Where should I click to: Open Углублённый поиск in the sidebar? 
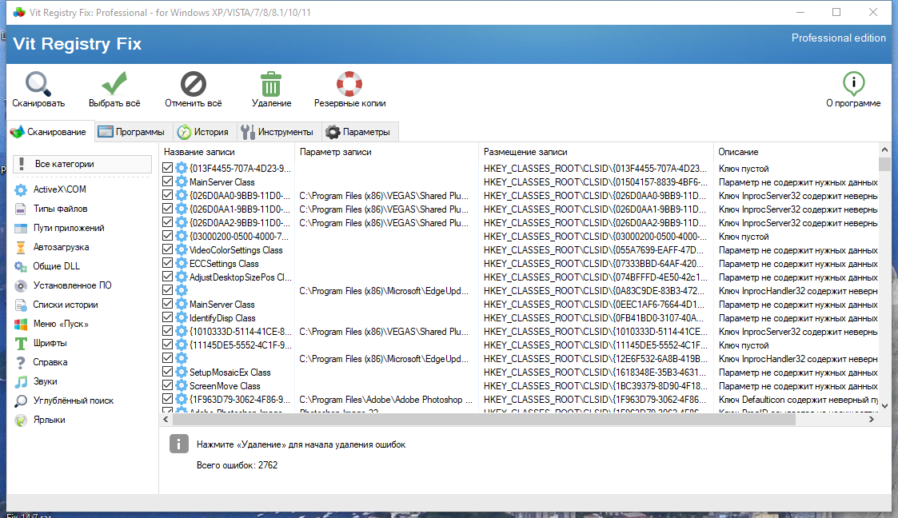[x=74, y=400]
